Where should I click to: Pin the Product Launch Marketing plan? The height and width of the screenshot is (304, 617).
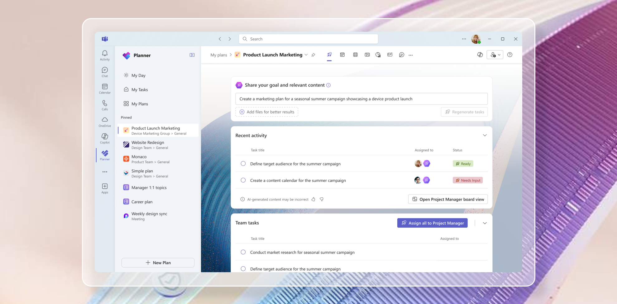[x=313, y=55]
